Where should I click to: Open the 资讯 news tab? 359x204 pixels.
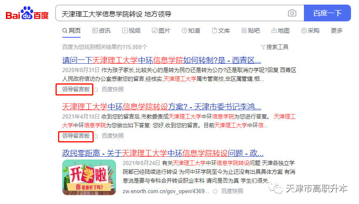(101, 31)
